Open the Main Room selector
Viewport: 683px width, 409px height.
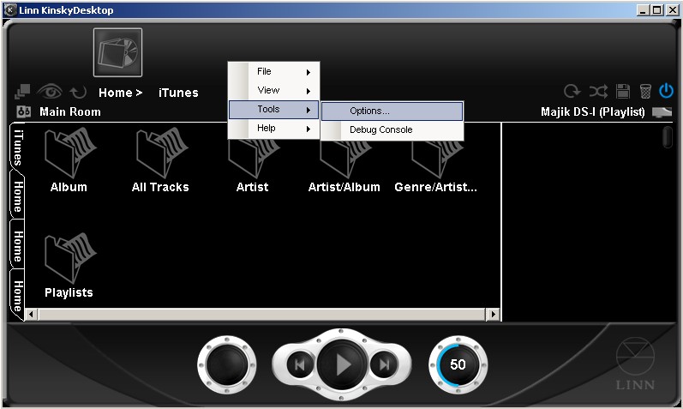tap(70, 111)
